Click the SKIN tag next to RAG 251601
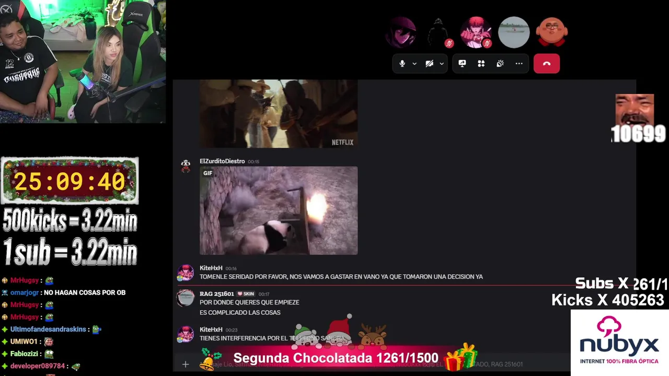The width and height of the screenshot is (669, 376). pos(246,293)
